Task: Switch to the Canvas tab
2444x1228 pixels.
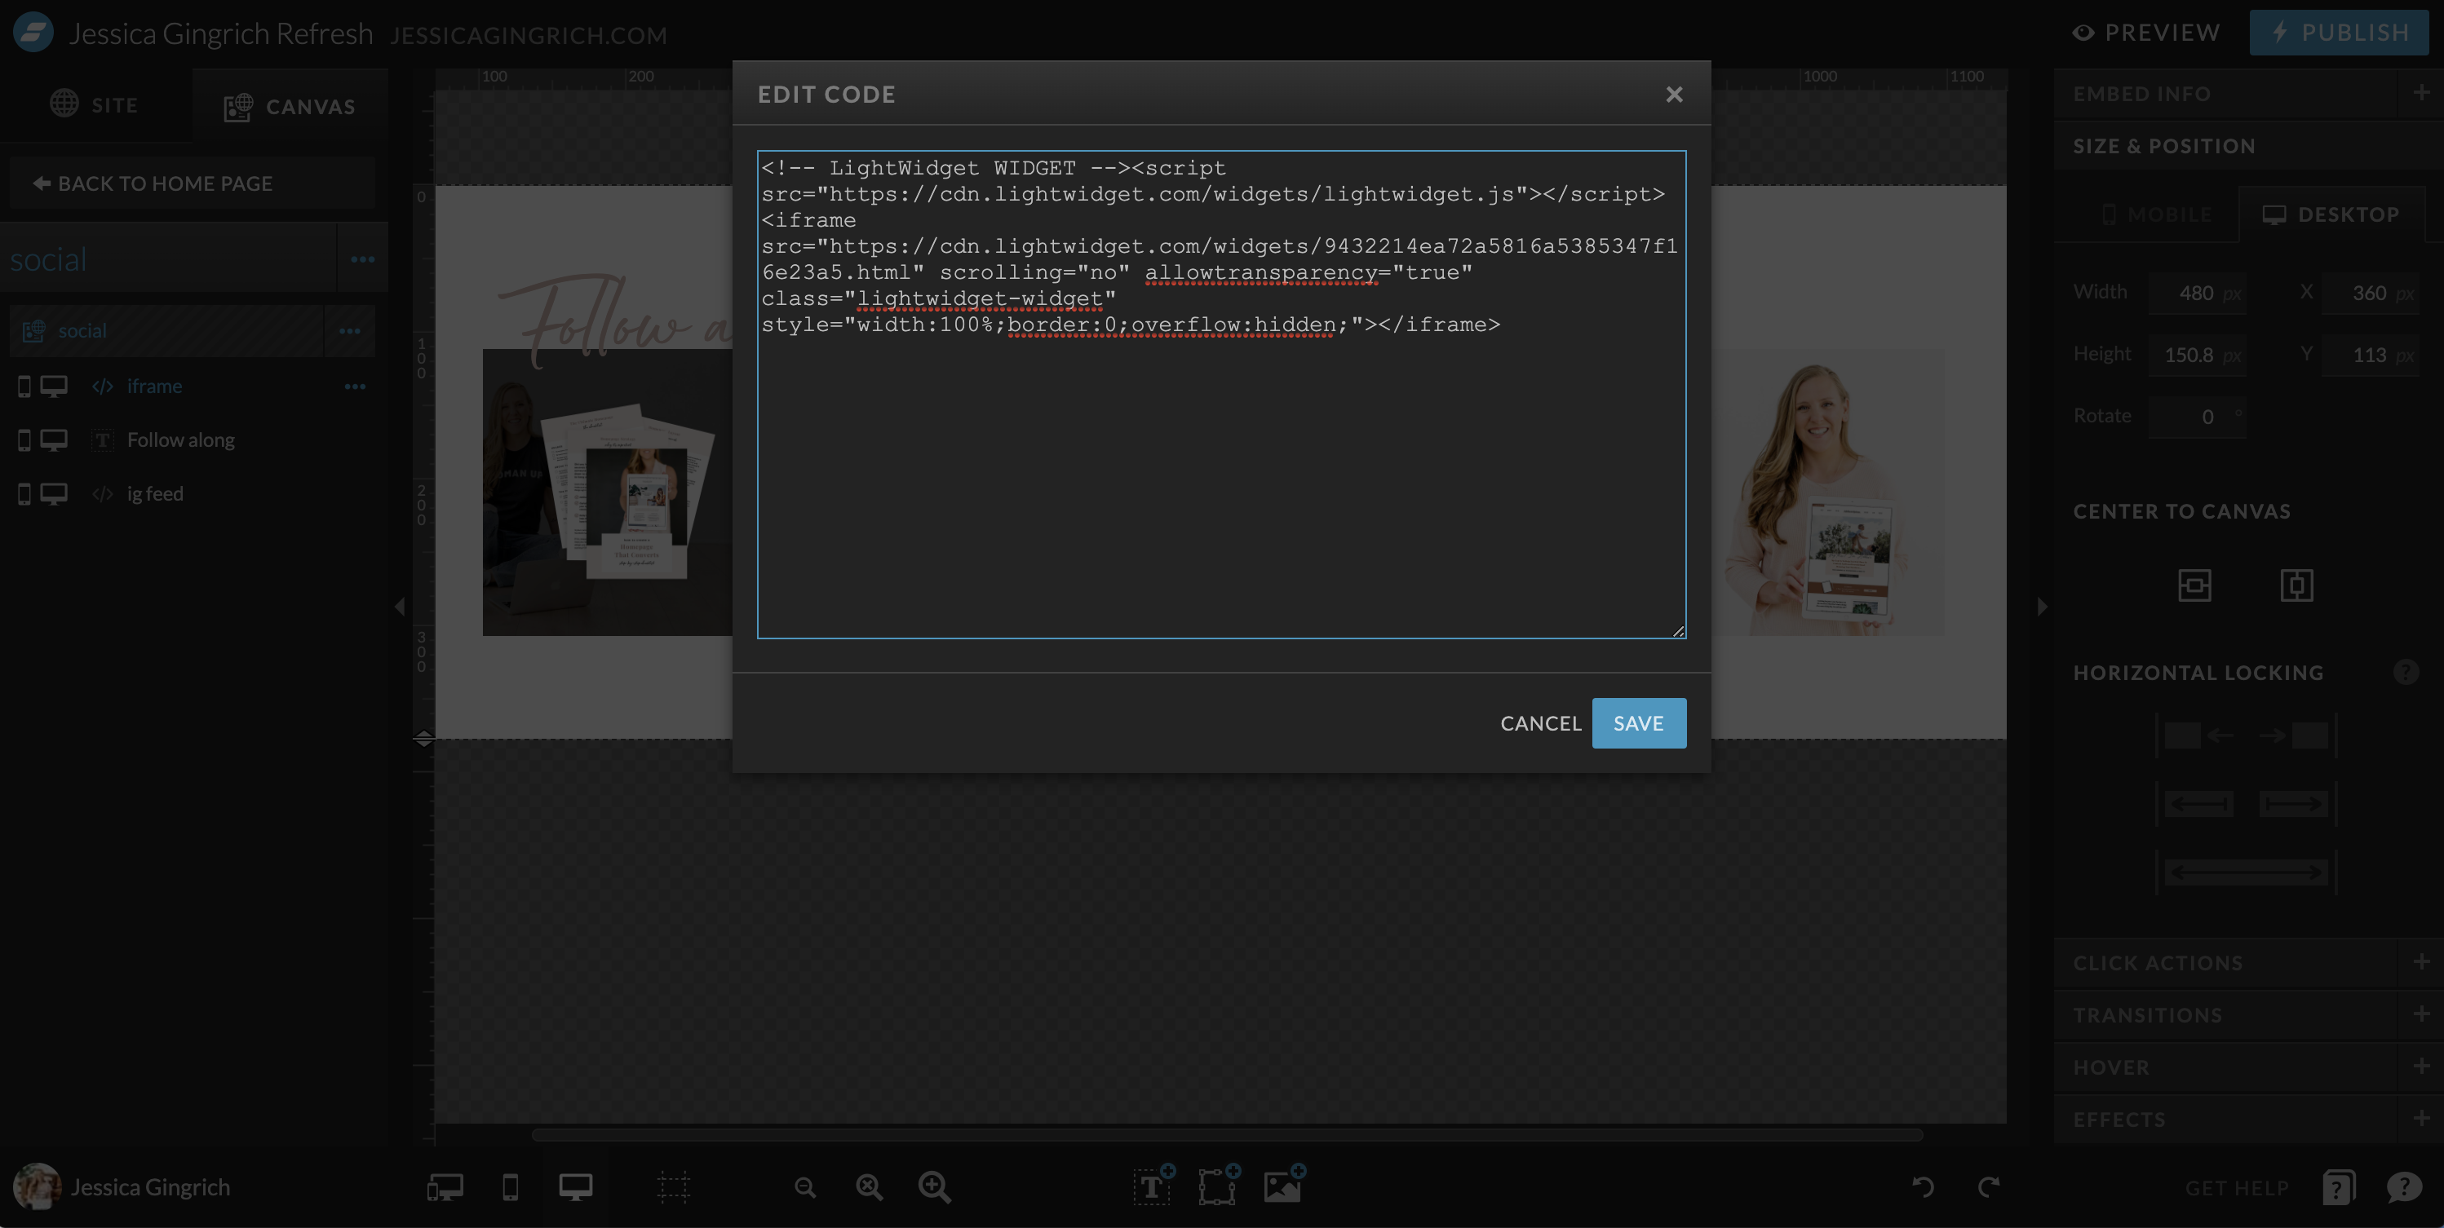Action: [290, 106]
